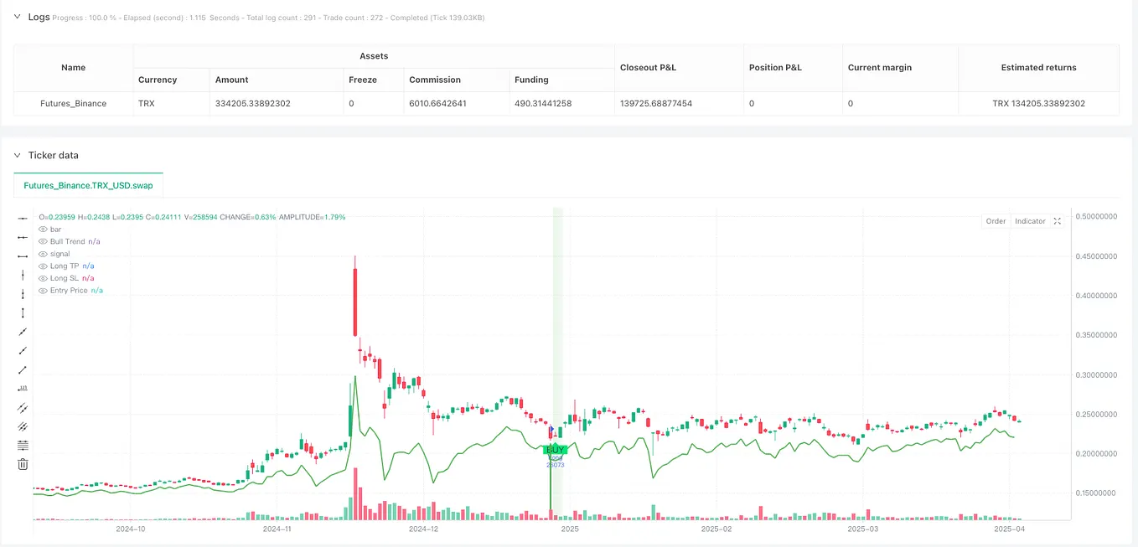1138x547 pixels.
Task: Click the BUY marker on the chart
Action: [x=554, y=449]
